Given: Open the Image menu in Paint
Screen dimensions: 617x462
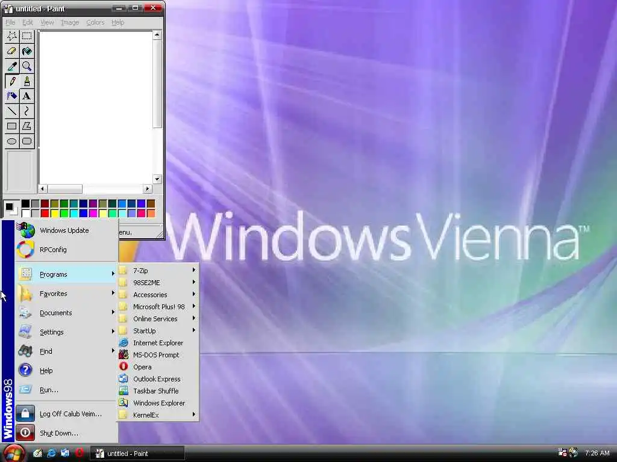Looking at the screenshot, I should [x=70, y=22].
